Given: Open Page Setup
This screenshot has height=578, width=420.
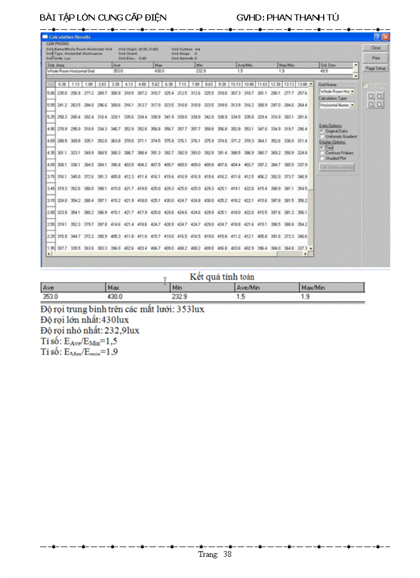Looking at the screenshot, I should click(x=375, y=68).
